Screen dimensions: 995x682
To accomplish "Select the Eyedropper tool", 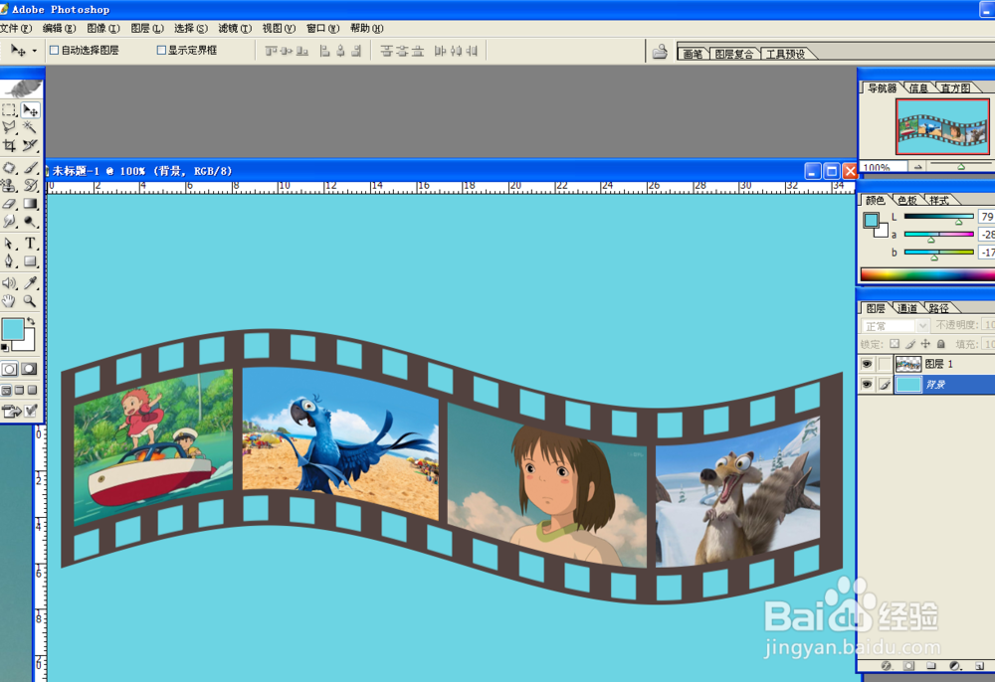I will coord(30,283).
